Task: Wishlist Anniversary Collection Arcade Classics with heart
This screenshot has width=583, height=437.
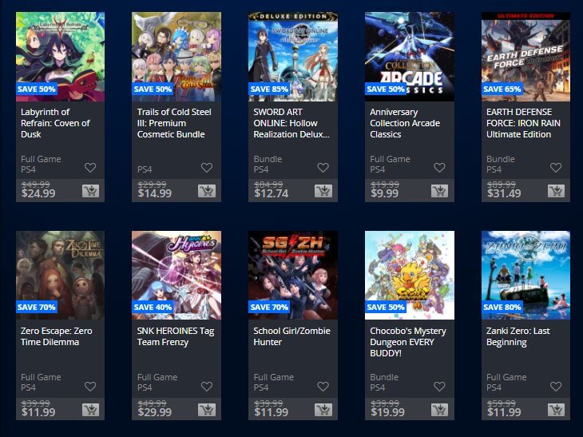Action: coord(439,168)
